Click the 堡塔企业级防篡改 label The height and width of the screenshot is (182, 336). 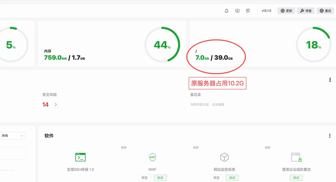tap(296, 169)
